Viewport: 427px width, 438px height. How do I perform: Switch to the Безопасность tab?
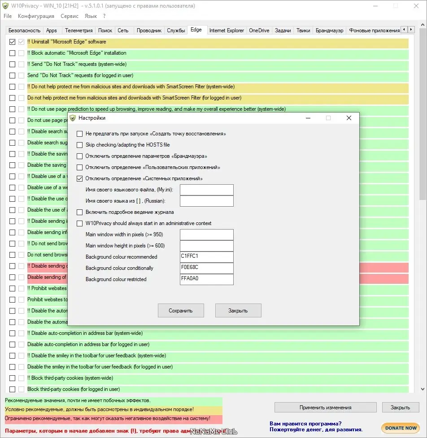tap(24, 30)
